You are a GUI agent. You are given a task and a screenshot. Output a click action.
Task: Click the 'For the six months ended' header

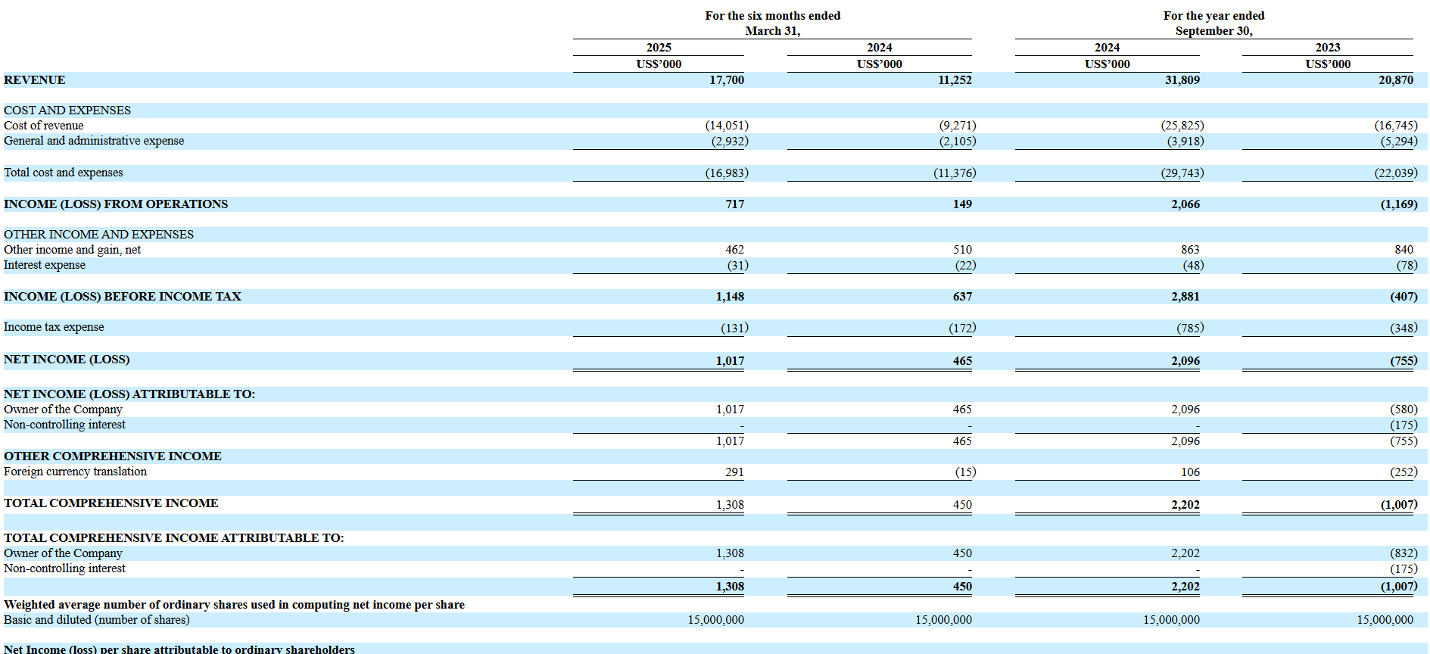pos(772,16)
